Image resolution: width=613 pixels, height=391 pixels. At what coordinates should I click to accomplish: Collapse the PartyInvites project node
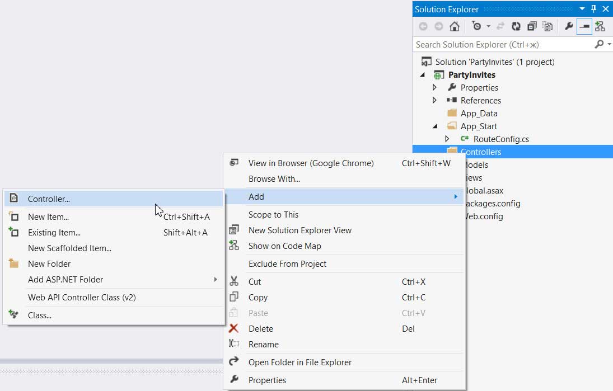tap(422, 74)
